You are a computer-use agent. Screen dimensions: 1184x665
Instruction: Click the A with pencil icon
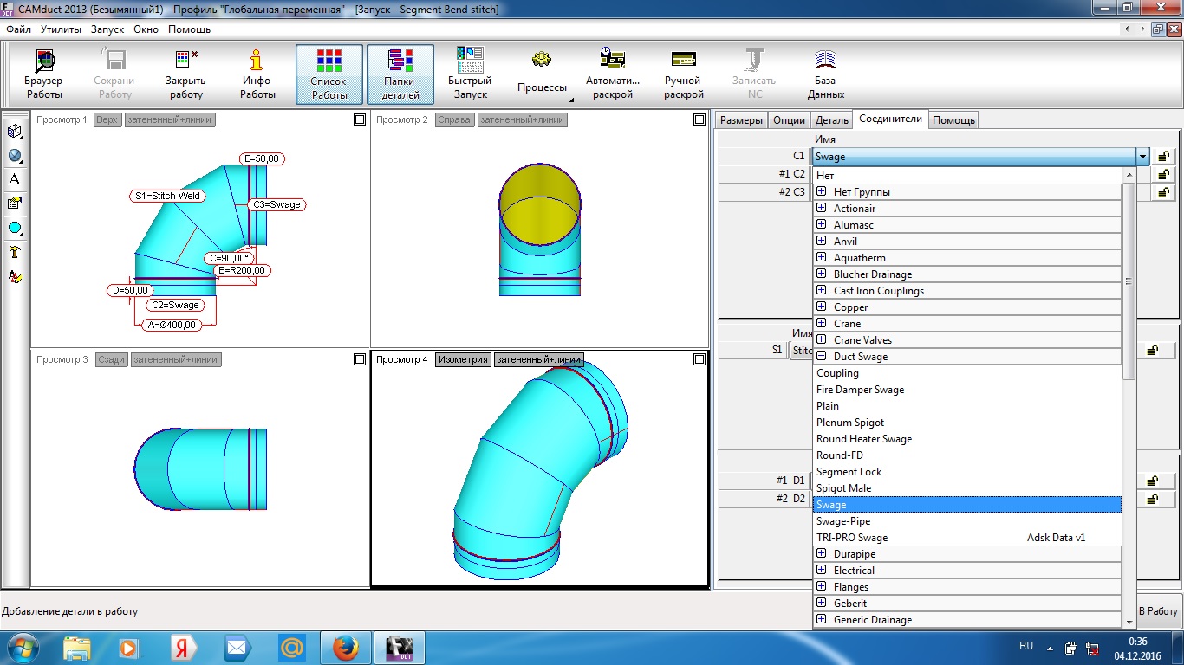(x=15, y=277)
